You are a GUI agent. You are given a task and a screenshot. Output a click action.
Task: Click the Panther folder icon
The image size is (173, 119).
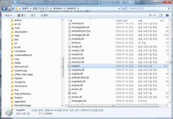[12, 78]
